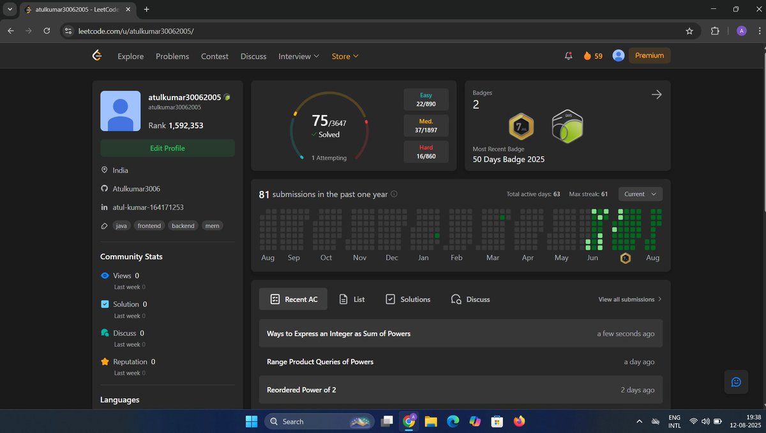
Task: Click the Windows taskbar Search box
Action: (x=320, y=422)
